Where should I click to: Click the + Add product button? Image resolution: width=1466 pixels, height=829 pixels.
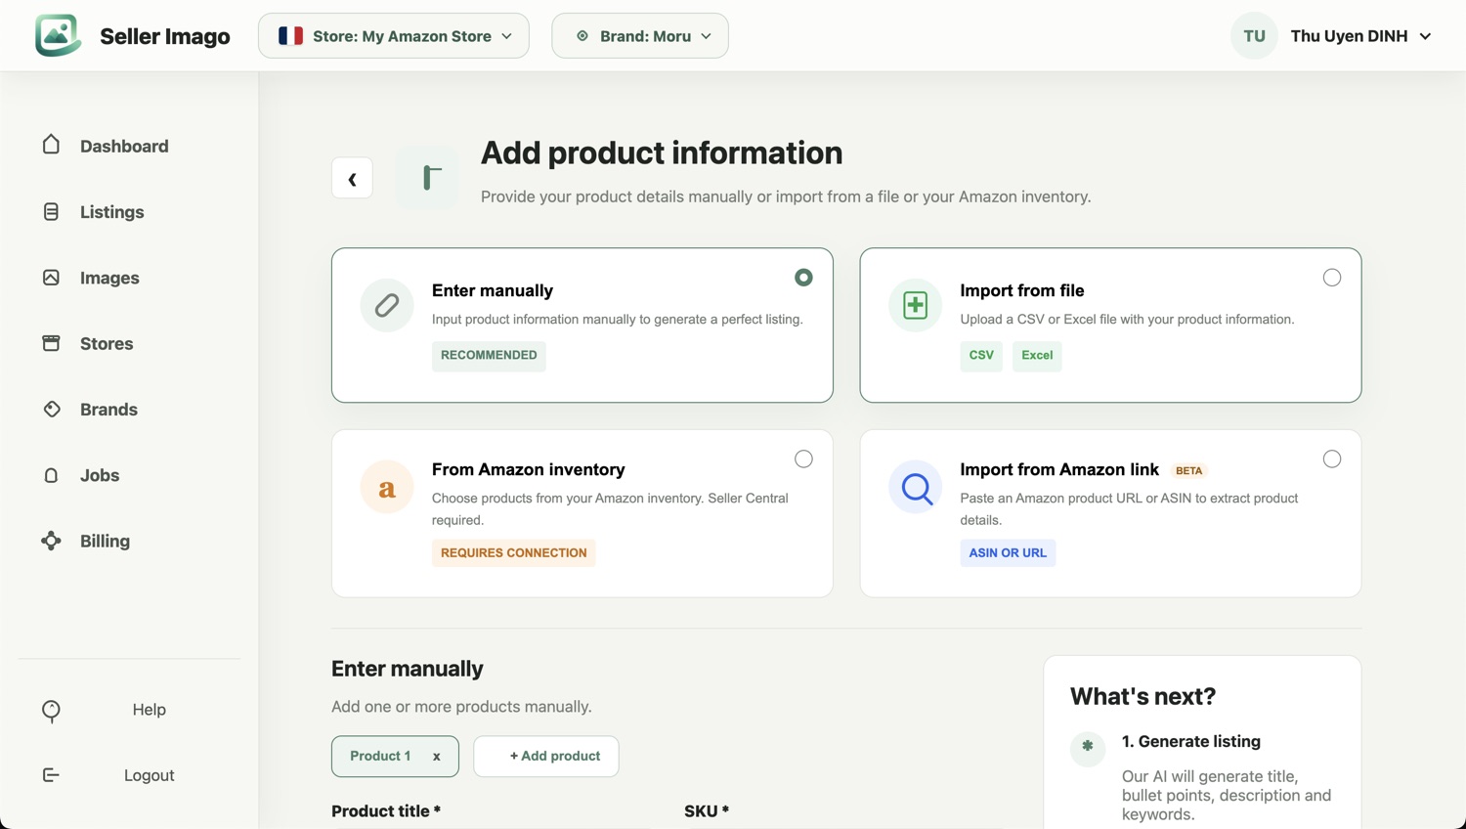[x=546, y=757]
